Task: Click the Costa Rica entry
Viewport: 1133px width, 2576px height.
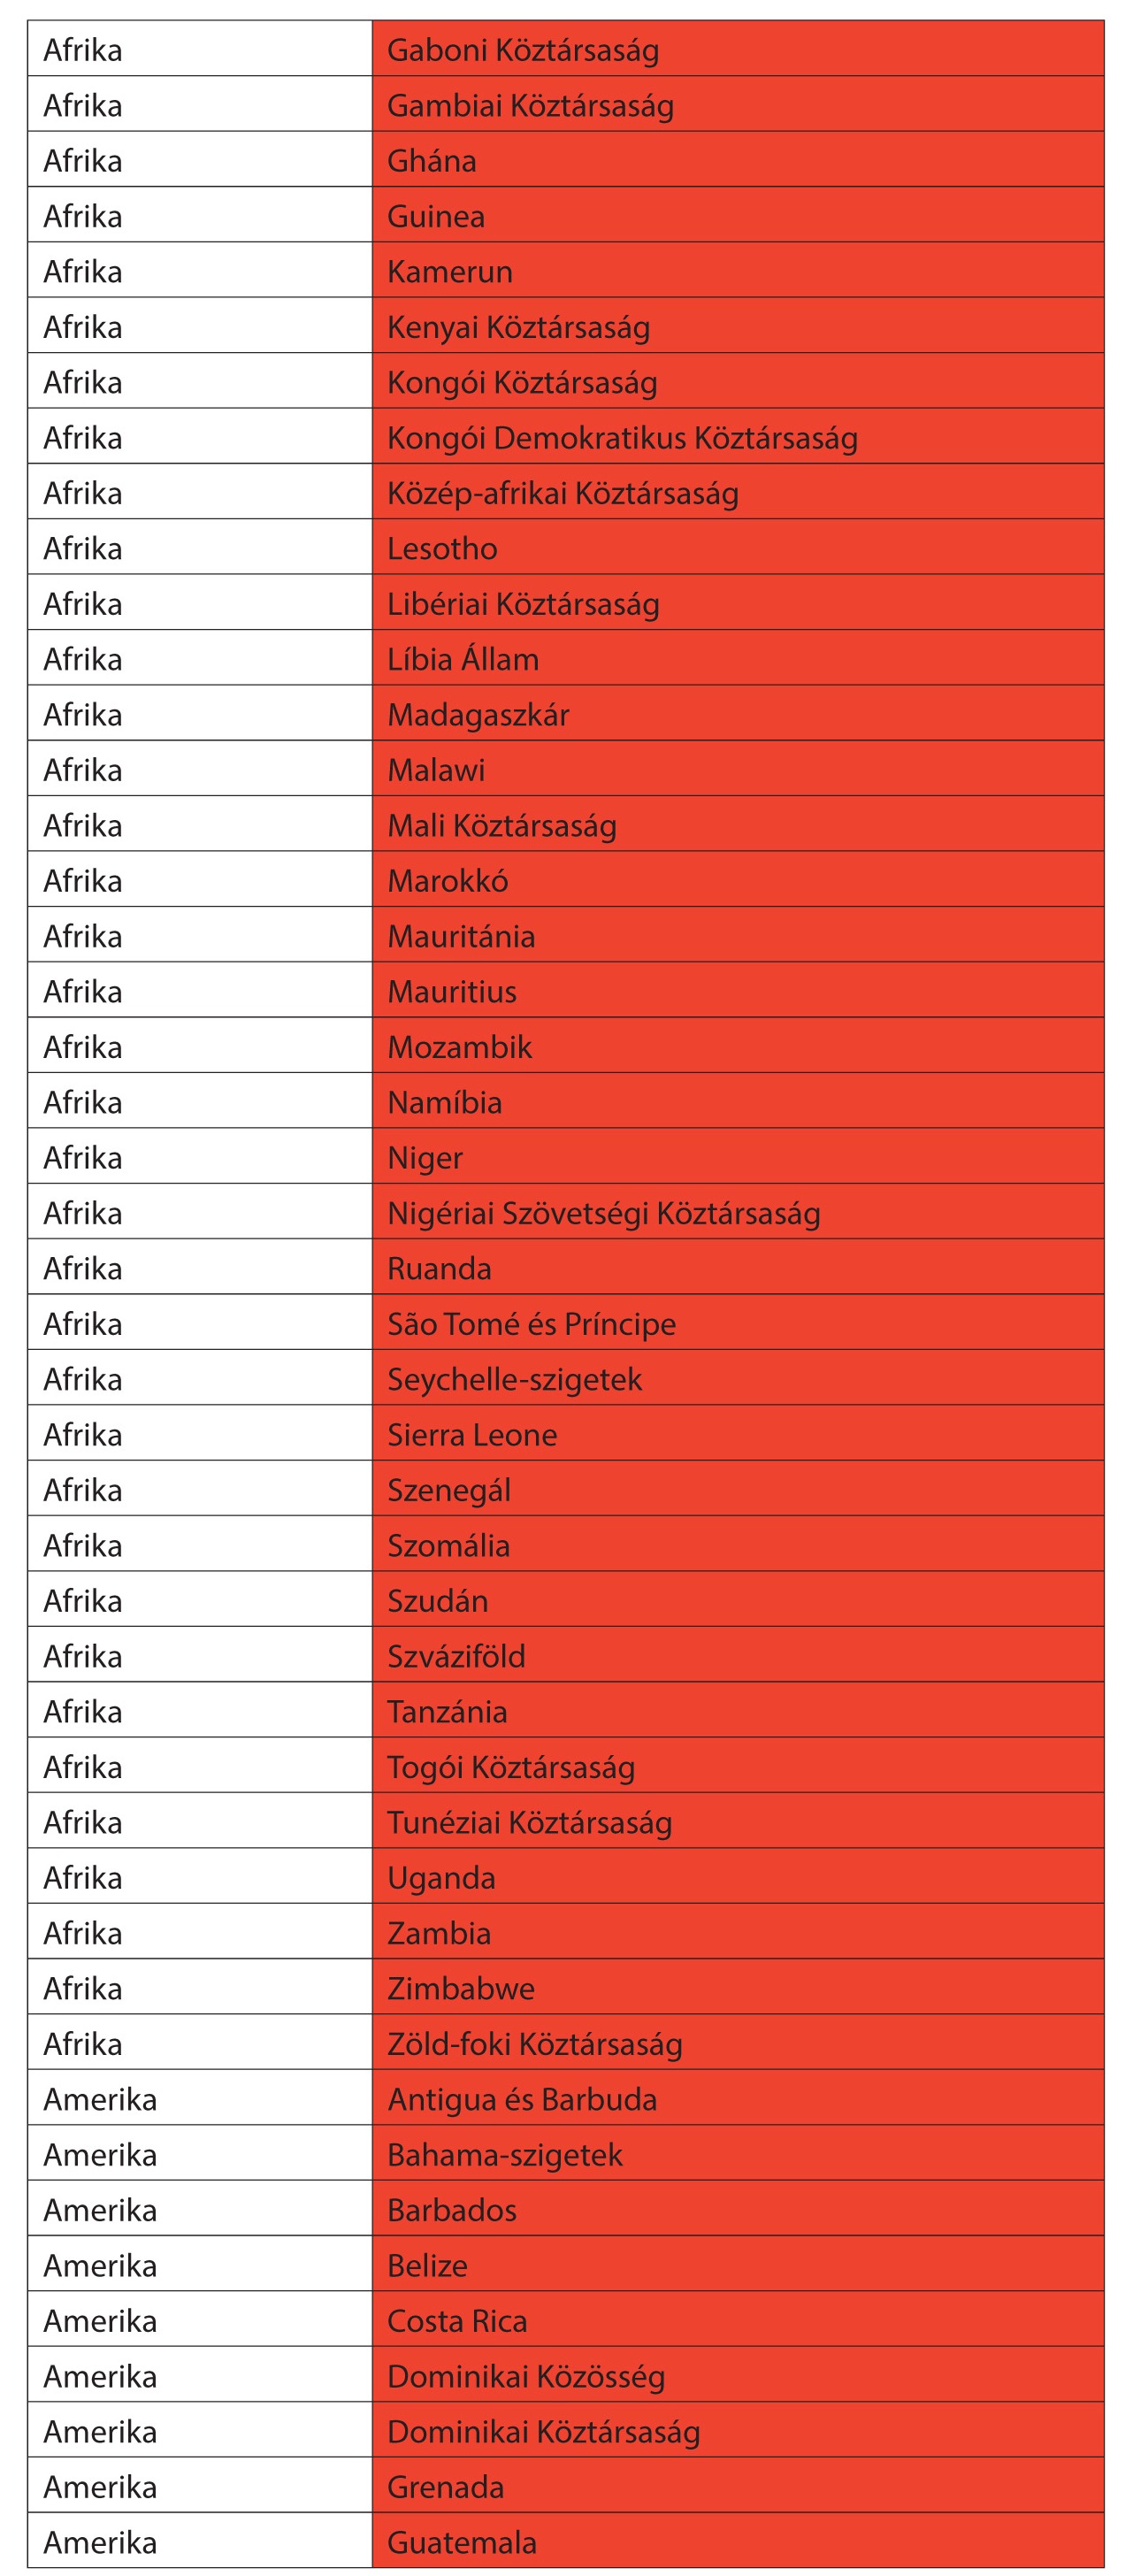Action: click(457, 2321)
